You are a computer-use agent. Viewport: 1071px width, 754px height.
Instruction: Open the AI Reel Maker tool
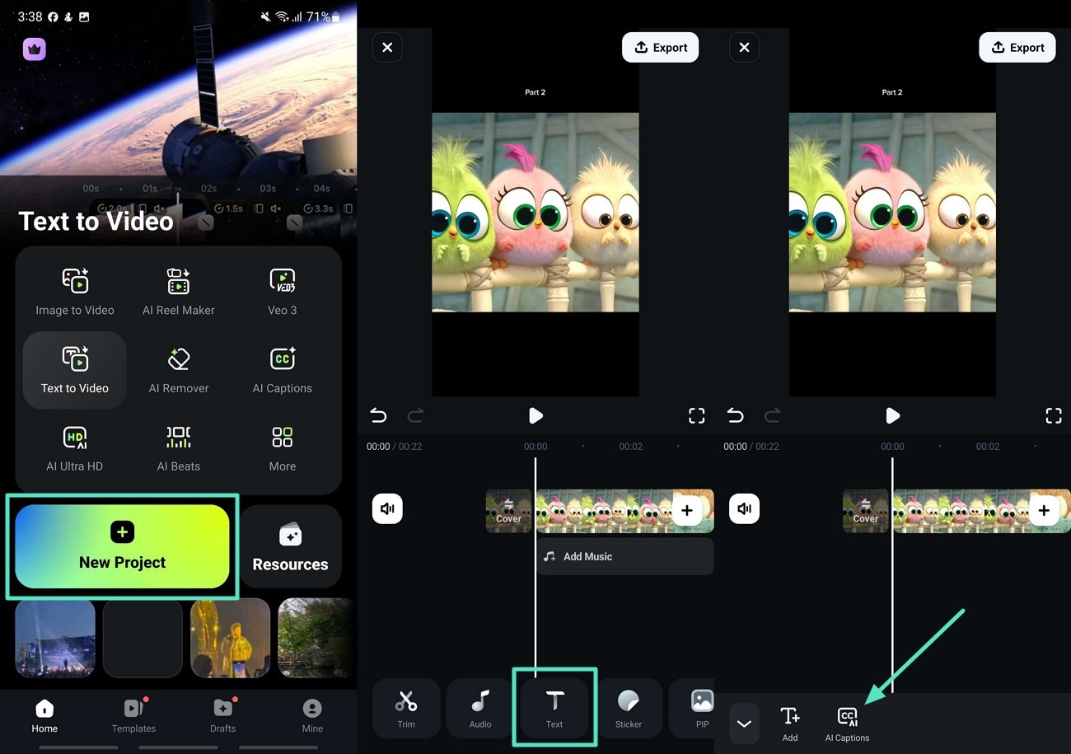coord(179,292)
